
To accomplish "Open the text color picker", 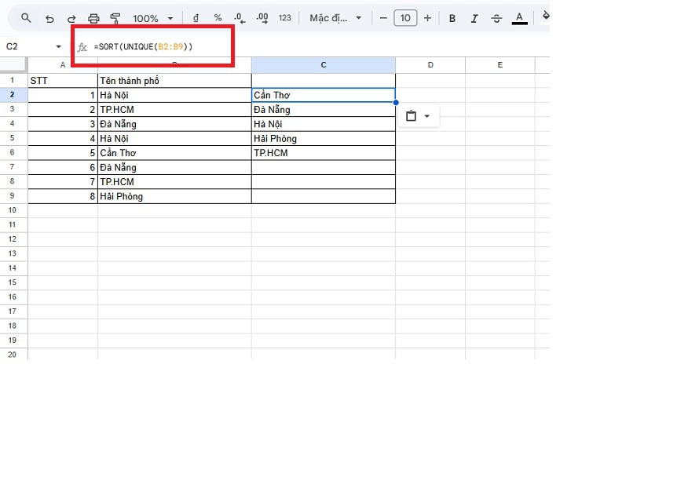I will pos(519,17).
